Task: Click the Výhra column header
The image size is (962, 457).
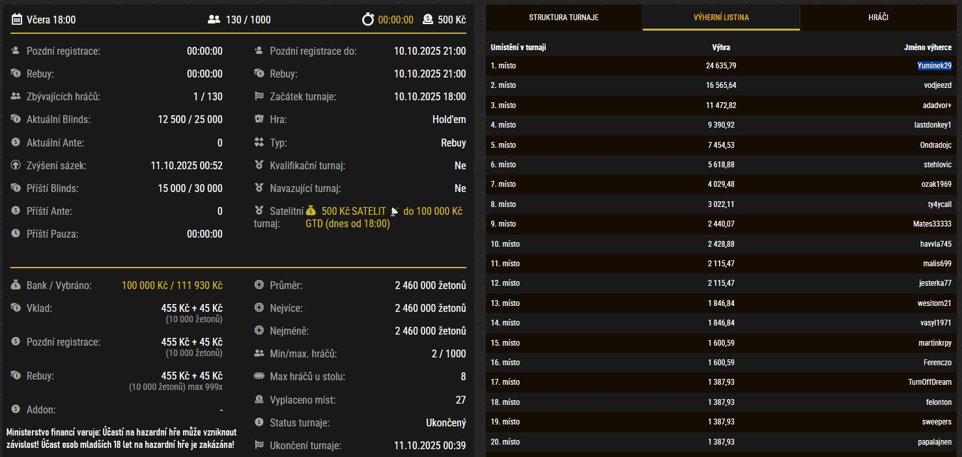Action: (x=720, y=48)
